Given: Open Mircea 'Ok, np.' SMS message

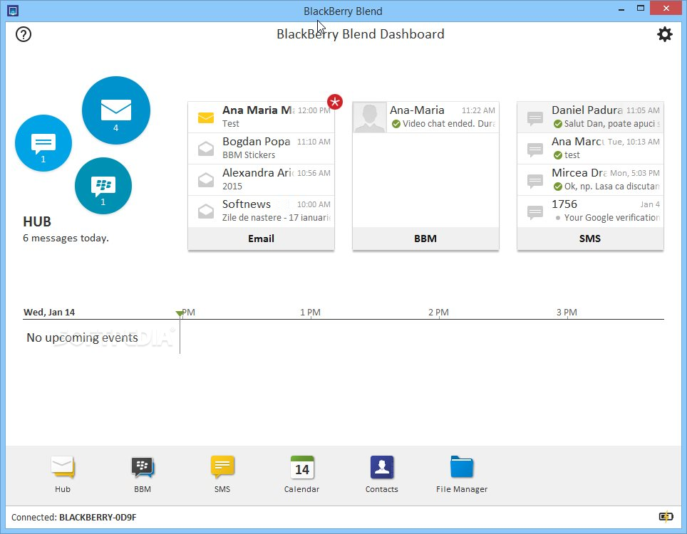Looking at the screenshot, I should [590, 180].
